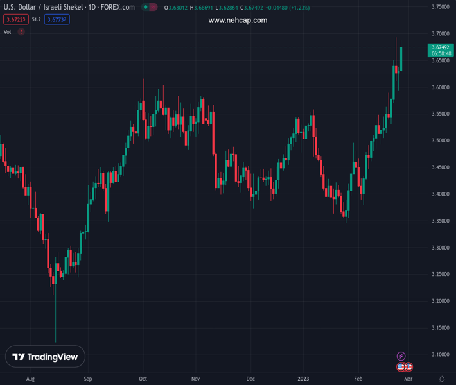This screenshot has width=456, height=385.
Task: Click the Nov label on time axis
Action: pos(196,379)
